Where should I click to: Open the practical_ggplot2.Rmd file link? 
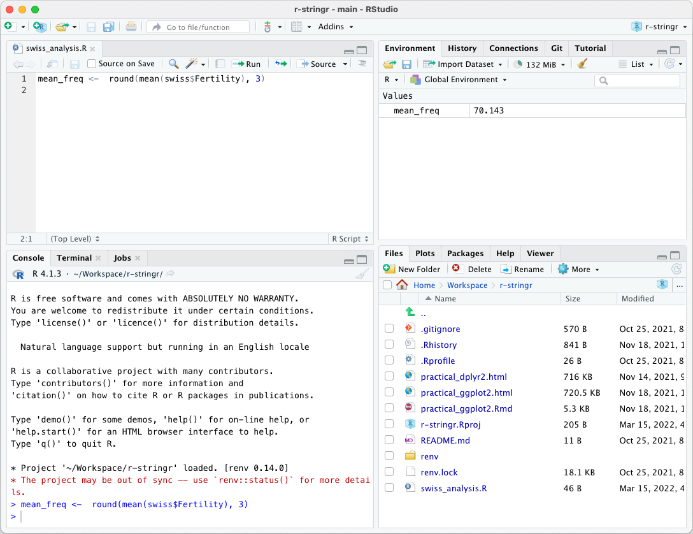pyautogui.click(x=466, y=408)
